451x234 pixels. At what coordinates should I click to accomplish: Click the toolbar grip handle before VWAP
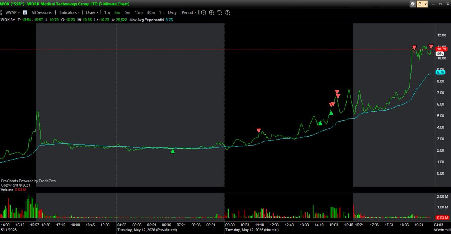(2, 12)
